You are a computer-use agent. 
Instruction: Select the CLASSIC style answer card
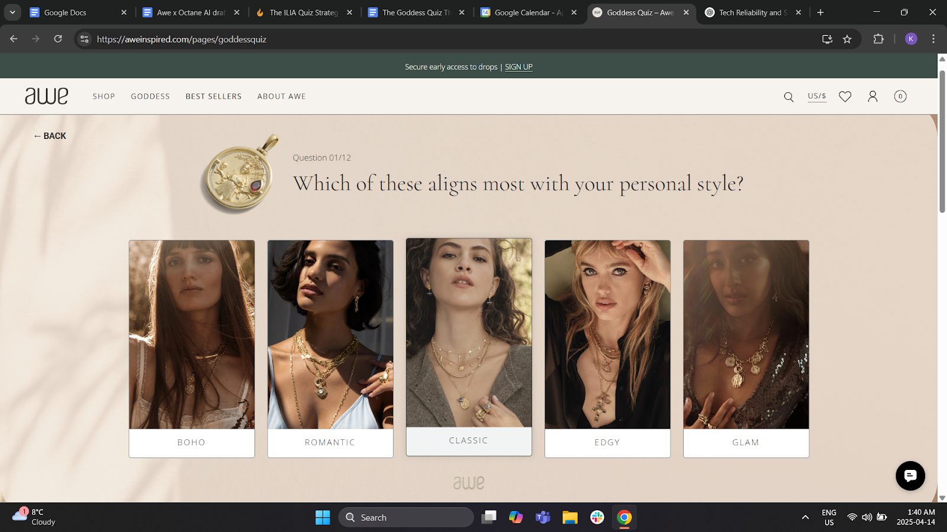click(468, 346)
